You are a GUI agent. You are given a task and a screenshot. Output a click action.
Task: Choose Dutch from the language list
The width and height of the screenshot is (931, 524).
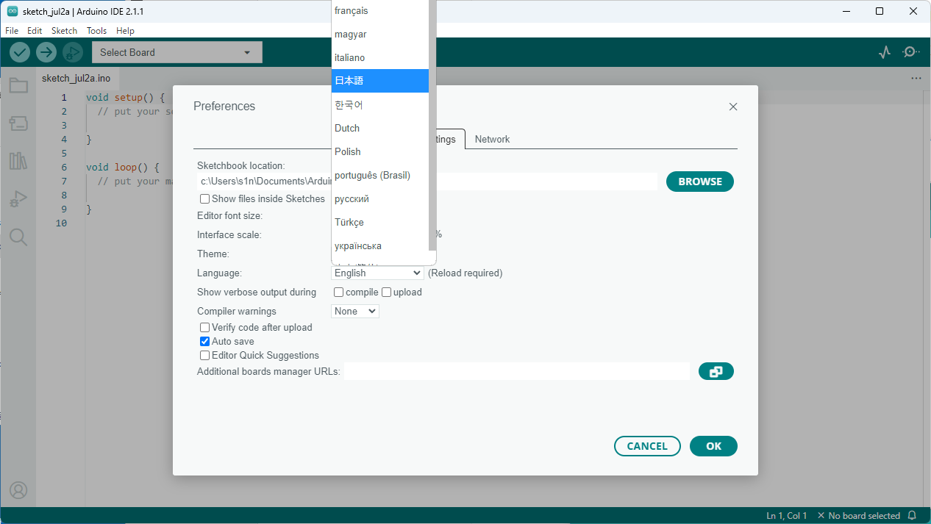click(380, 129)
